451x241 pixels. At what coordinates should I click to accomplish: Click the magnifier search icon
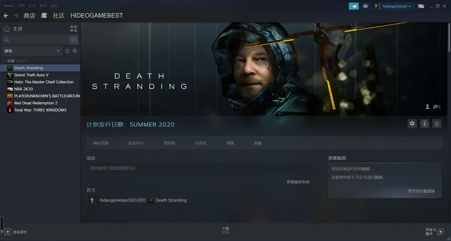click(x=7, y=40)
